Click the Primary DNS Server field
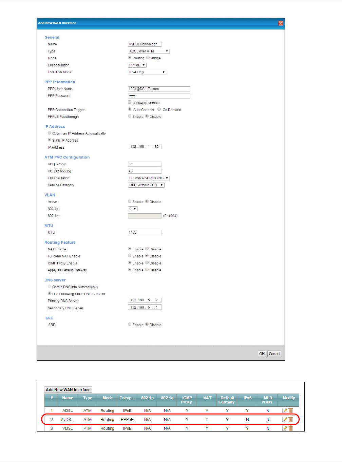Screen dimensions: 342x462 [145, 300]
